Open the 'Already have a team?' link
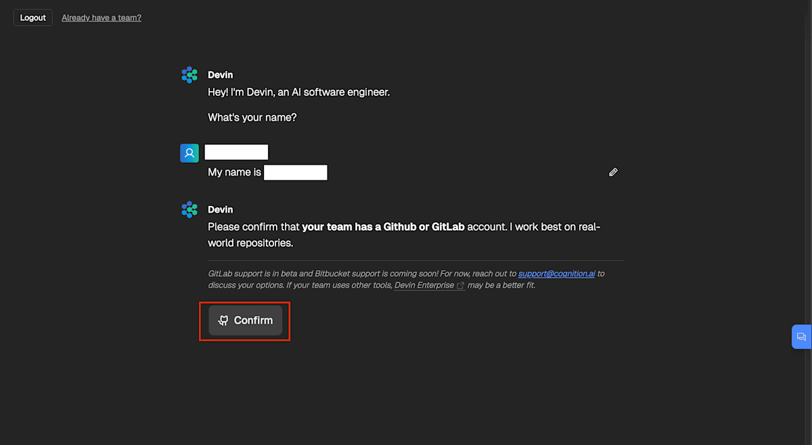 [101, 18]
